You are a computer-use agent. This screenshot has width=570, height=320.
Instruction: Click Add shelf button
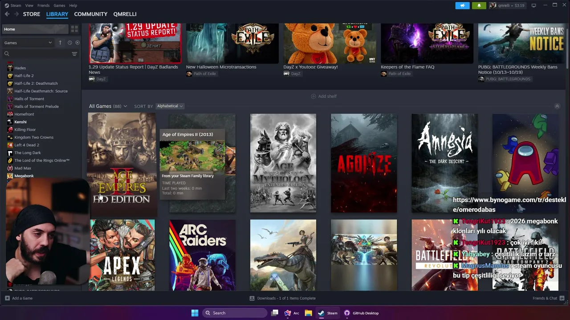(x=324, y=96)
